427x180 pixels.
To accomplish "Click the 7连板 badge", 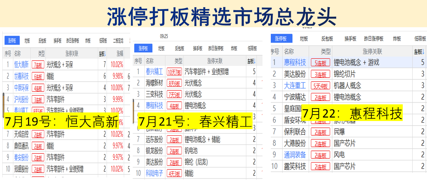I will 39,65.
